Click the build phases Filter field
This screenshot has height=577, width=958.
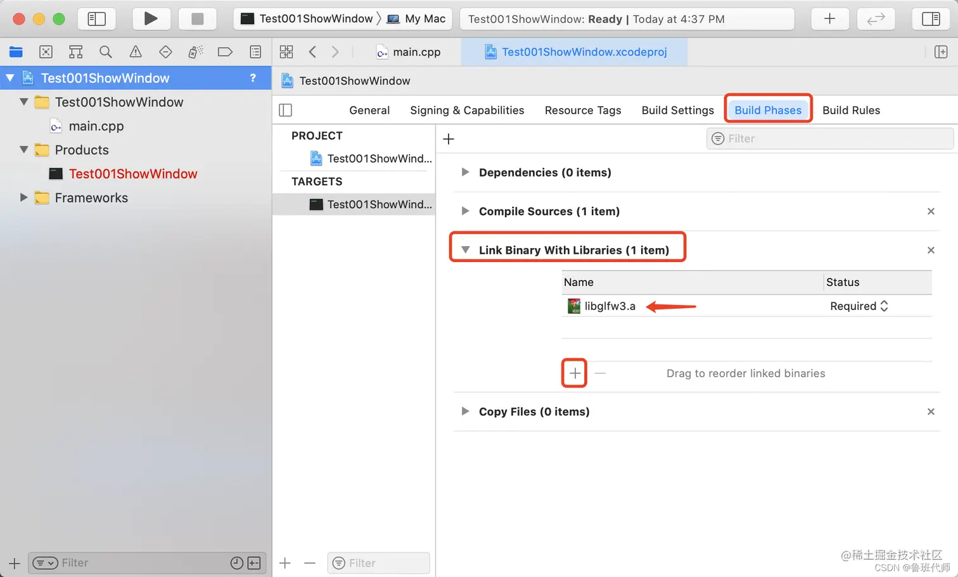(830, 139)
